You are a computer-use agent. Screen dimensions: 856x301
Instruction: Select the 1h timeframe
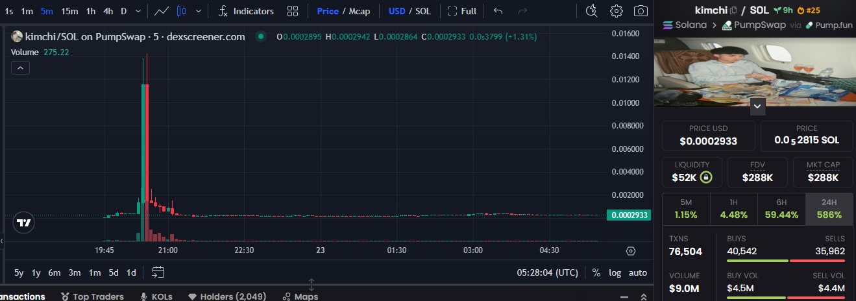[x=91, y=11]
